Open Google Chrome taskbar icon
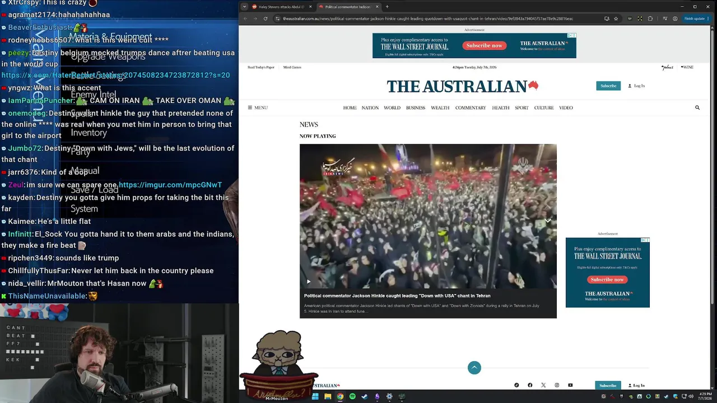717x403 pixels. (x=340, y=396)
